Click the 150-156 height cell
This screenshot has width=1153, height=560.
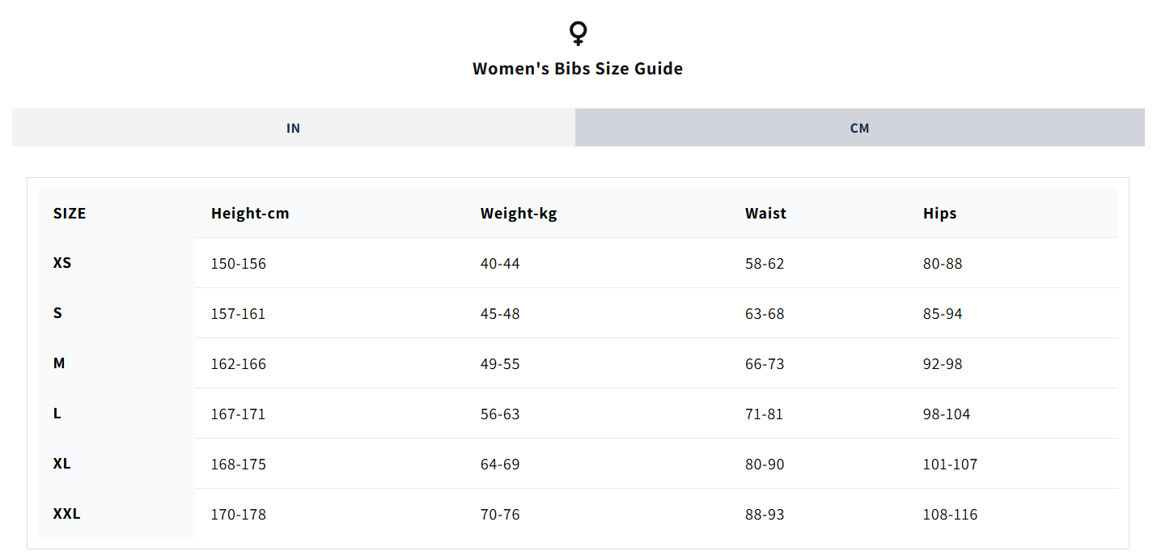click(x=239, y=264)
